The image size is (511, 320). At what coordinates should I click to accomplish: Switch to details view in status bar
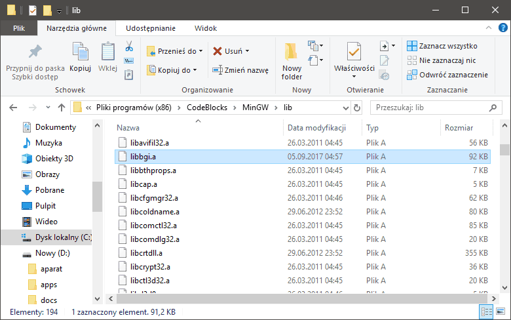[487, 311]
